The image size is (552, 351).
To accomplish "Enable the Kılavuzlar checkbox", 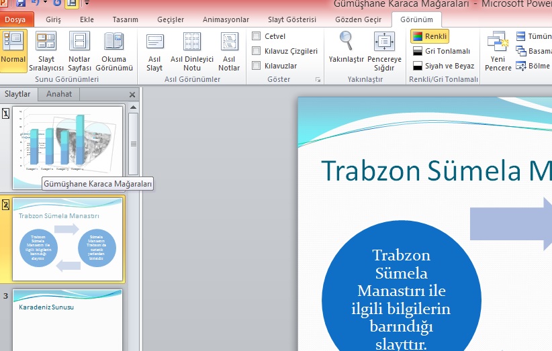I will pyautogui.click(x=257, y=65).
